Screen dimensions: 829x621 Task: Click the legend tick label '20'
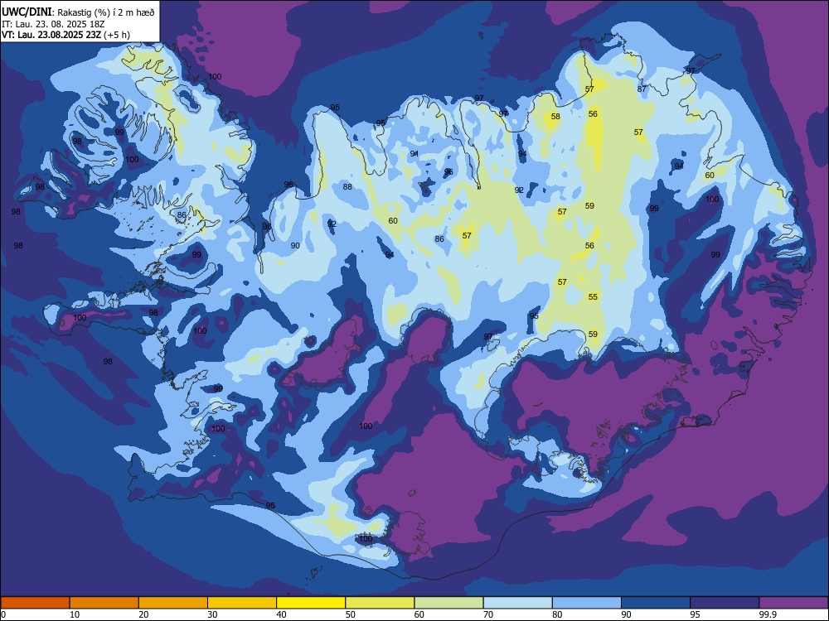tap(143, 614)
